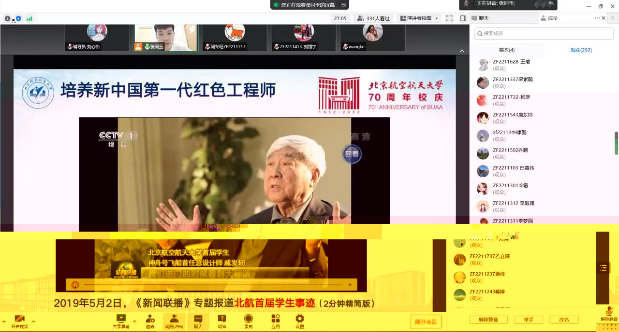This screenshot has width=619, height=332.
Task: Select member ZF2211243蒋婷
Action: click(520, 295)
